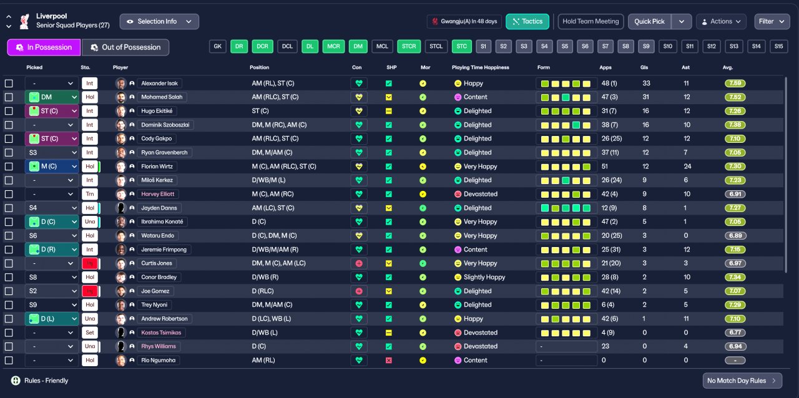Click Alexander Isak's morale indicator icon

pos(423,84)
